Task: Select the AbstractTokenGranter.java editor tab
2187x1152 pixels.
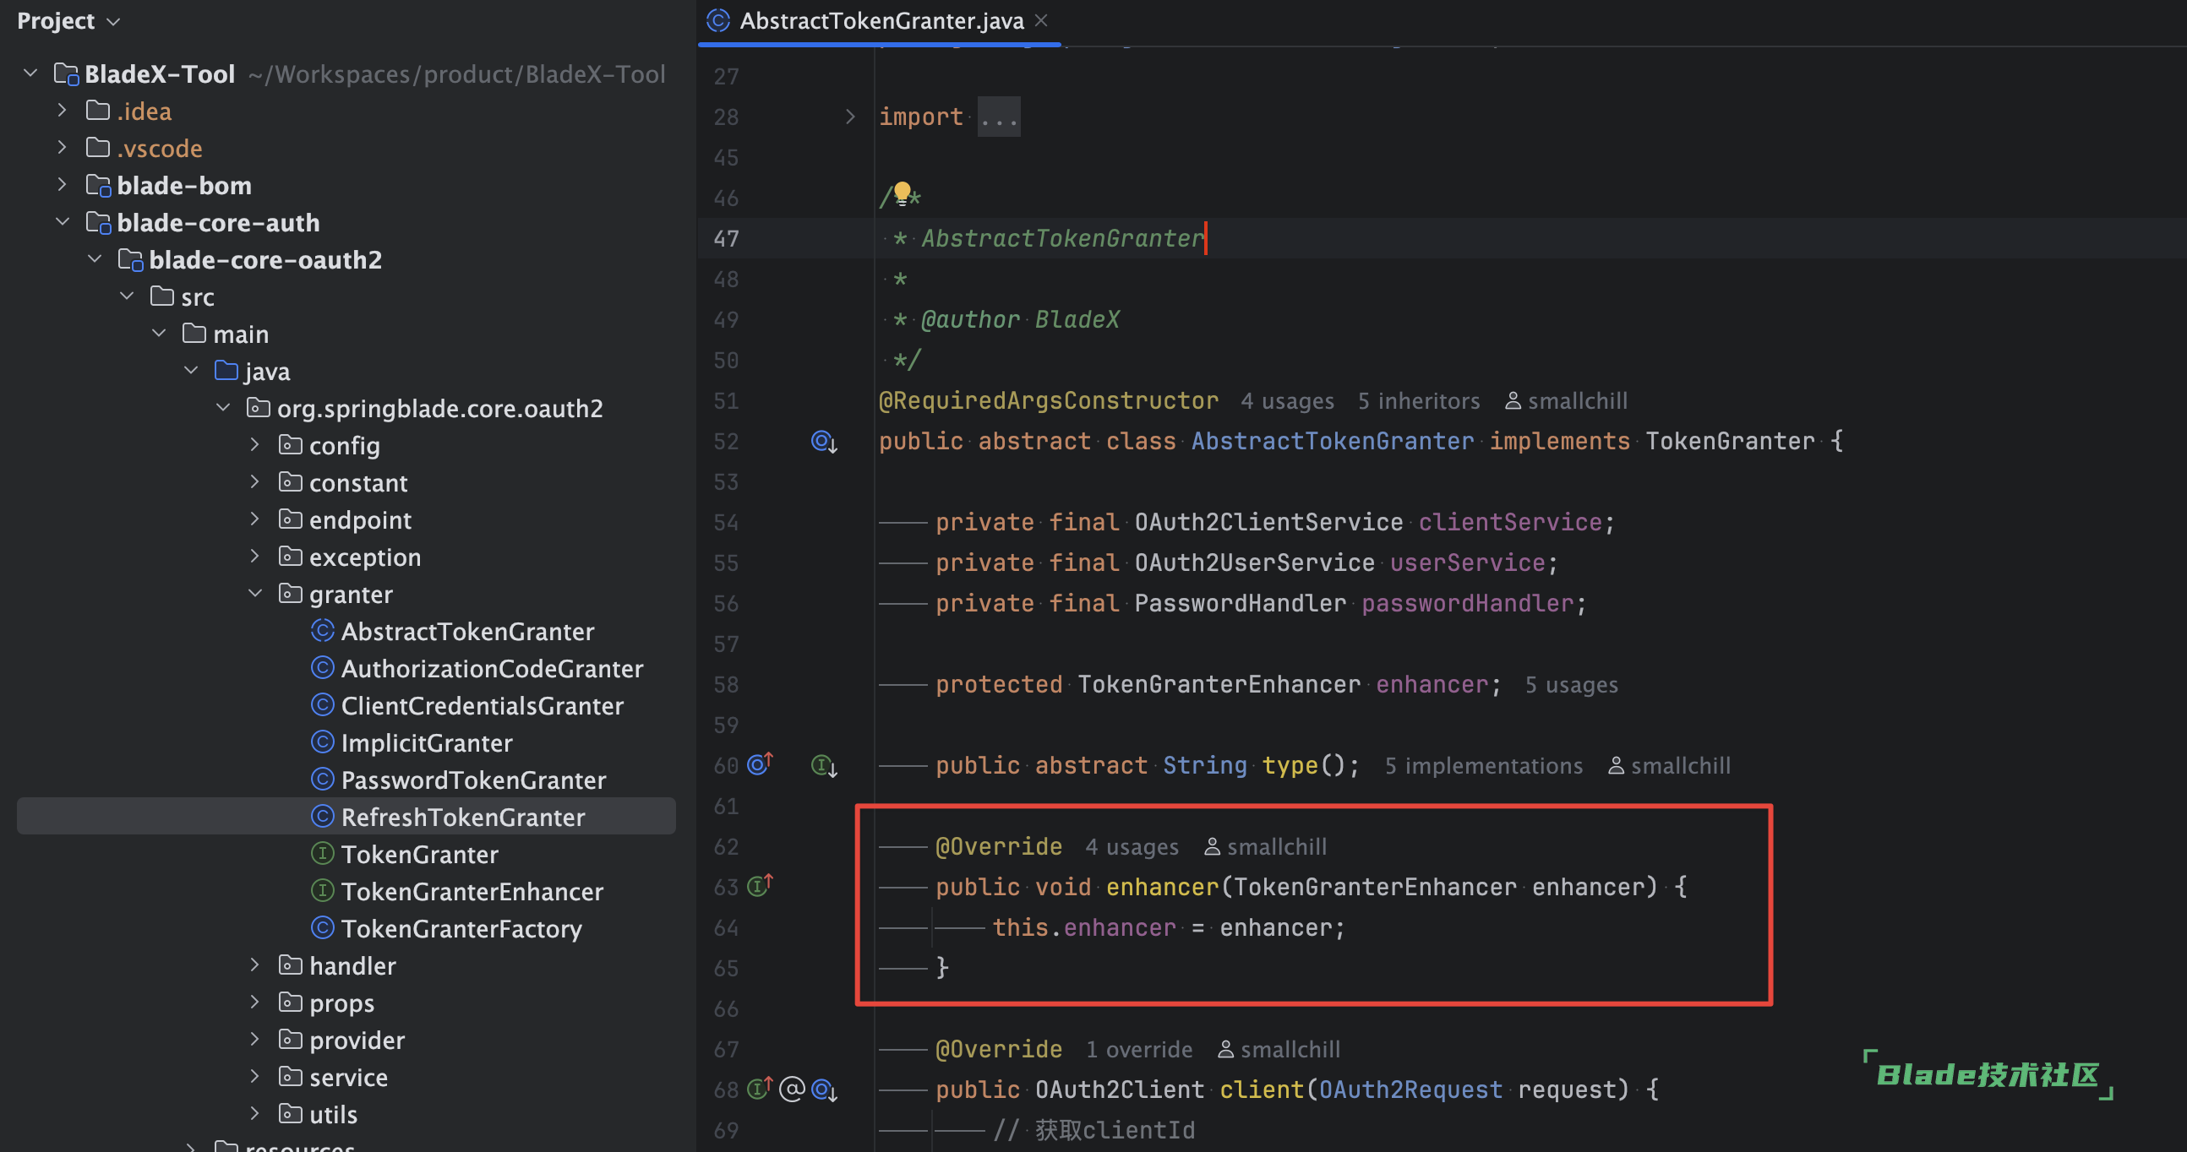Action: (x=879, y=21)
